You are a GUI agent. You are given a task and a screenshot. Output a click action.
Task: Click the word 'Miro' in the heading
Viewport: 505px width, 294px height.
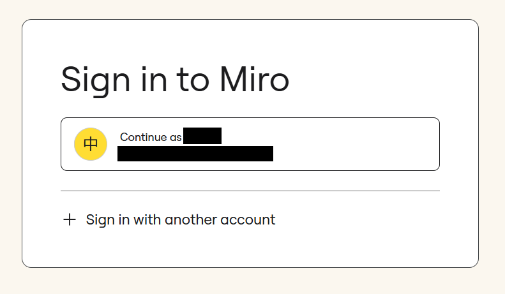(254, 81)
